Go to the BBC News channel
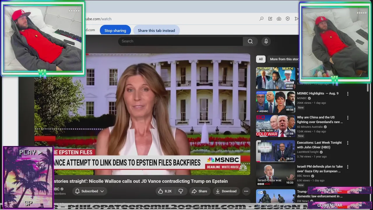The width and height of the screenshot is (373, 210). tap(304, 176)
